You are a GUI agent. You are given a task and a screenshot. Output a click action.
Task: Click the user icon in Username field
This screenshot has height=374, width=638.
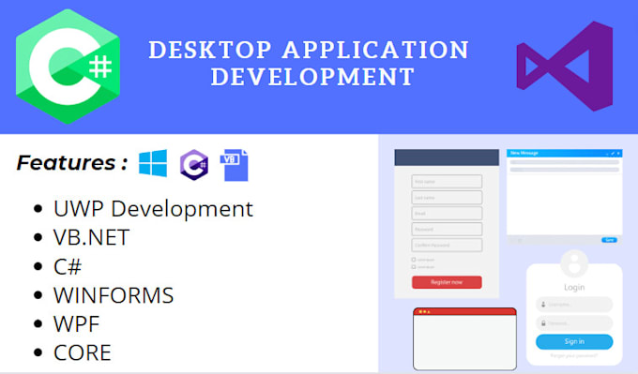pos(543,304)
